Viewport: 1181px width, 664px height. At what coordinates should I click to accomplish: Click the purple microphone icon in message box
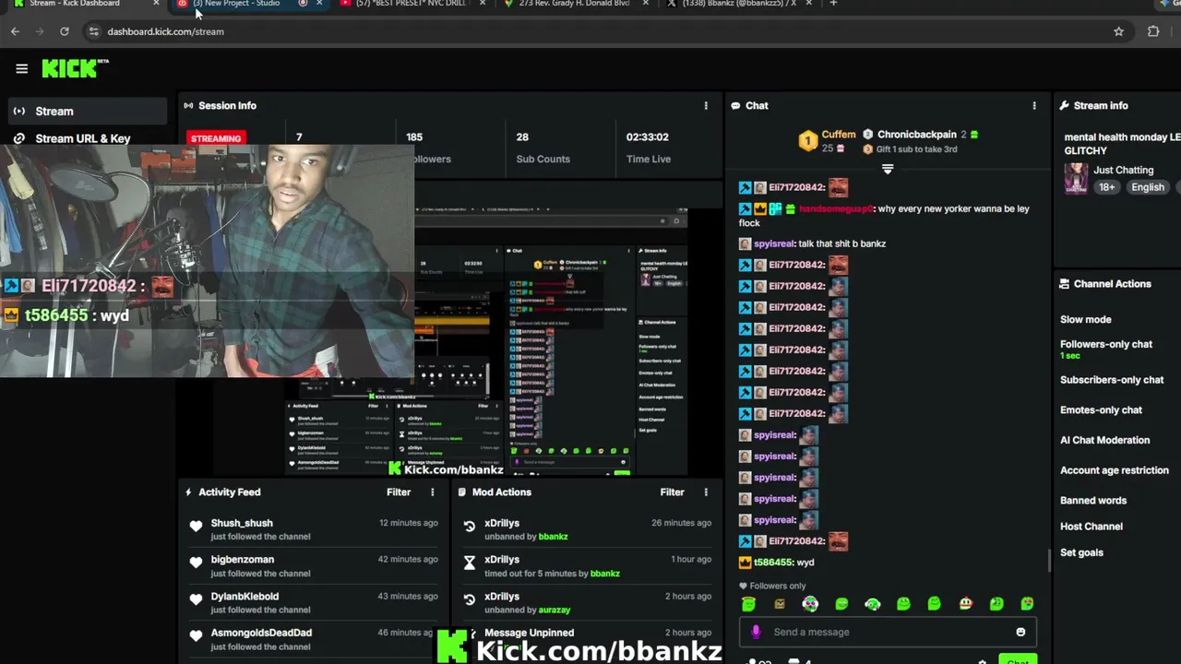pyautogui.click(x=756, y=632)
